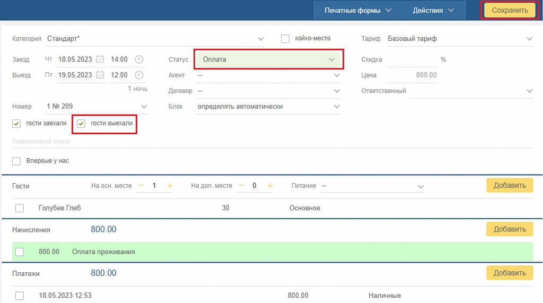Image resolution: width=543 pixels, height=303 pixels.
Task: Open check-out date calendar picker
Action: coord(100,75)
